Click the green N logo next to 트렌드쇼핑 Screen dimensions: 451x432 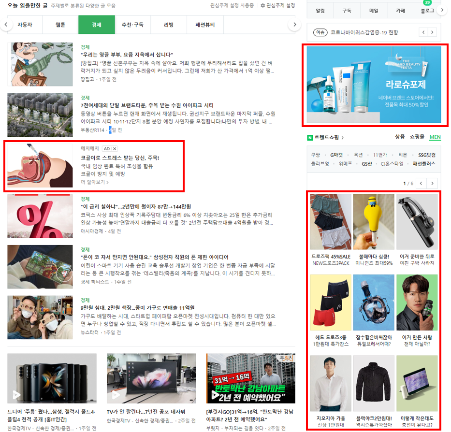pyautogui.click(x=310, y=138)
